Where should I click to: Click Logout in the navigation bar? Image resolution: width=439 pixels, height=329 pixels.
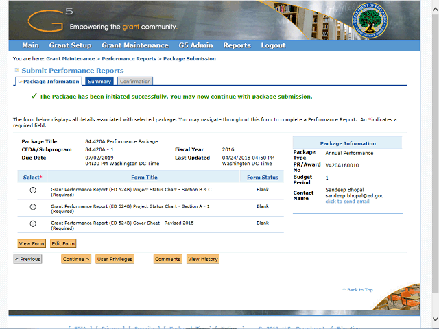coord(273,45)
